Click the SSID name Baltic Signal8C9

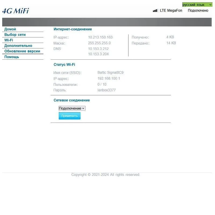pyautogui.click(x=110, y=73)
